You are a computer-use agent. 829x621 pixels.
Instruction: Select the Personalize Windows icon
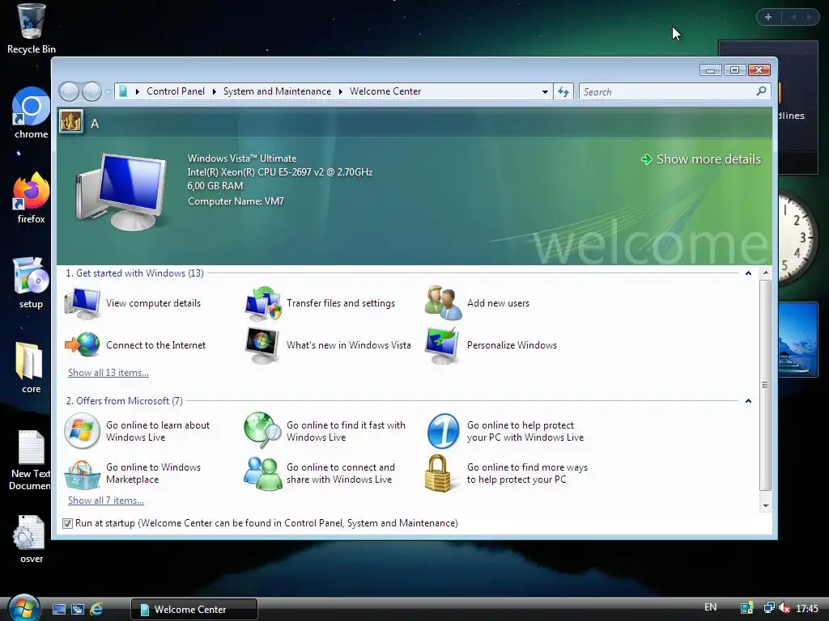pos(442,345)
